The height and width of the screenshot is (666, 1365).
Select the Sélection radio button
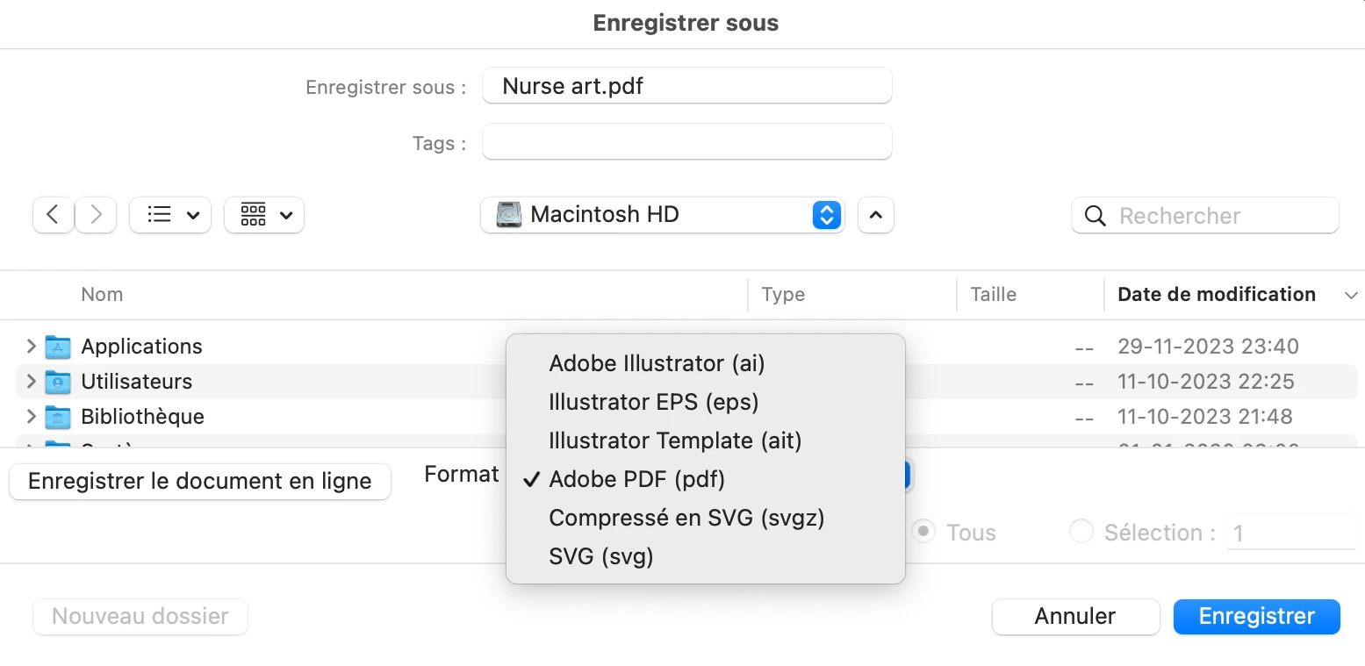click(1081, 532)
